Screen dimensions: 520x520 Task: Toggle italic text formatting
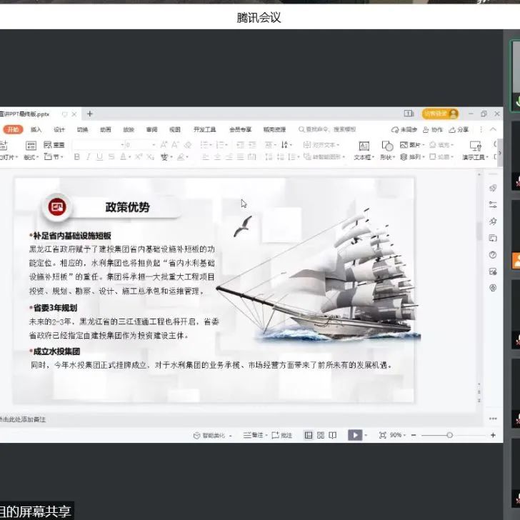(89, 157)
